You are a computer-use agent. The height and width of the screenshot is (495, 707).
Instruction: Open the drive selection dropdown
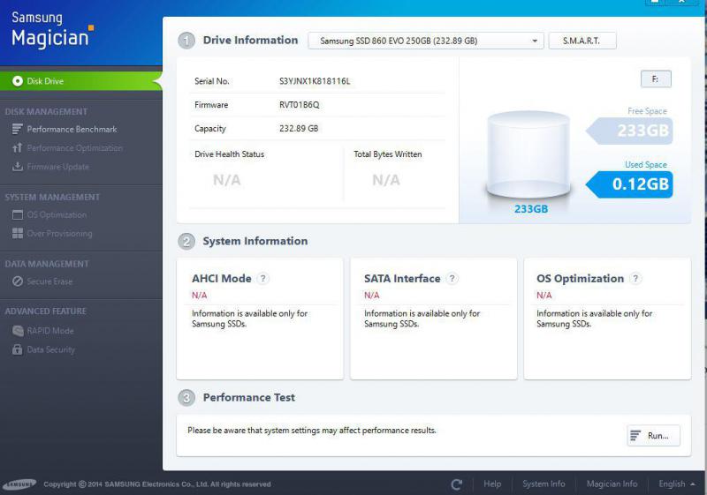coord(425,41)
